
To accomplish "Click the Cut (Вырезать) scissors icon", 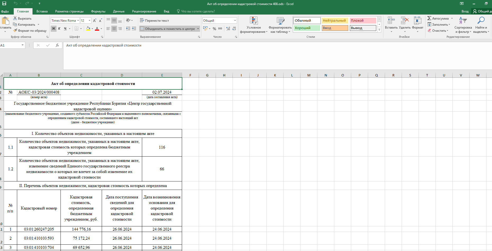I will tap(15, 18).
